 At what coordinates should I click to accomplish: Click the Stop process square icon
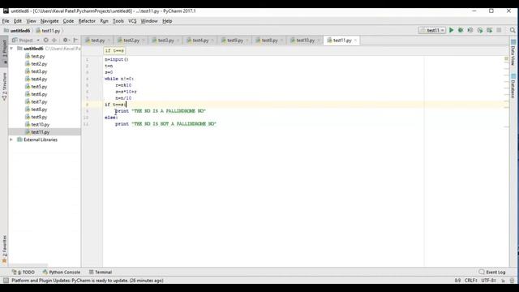pyautogui.click(x=499, y=30)
